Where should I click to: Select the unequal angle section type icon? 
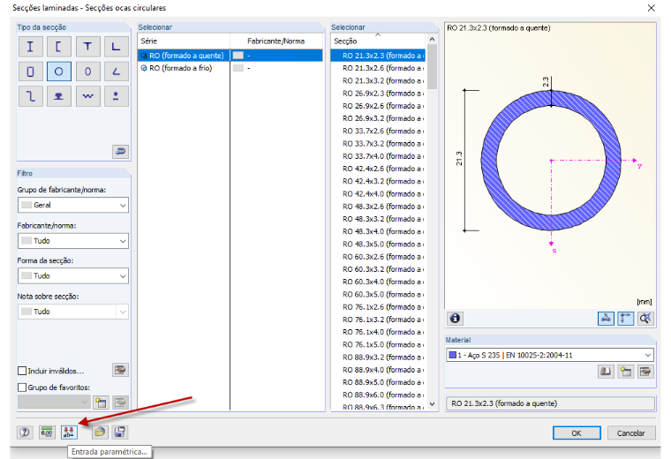pos(116,71)
